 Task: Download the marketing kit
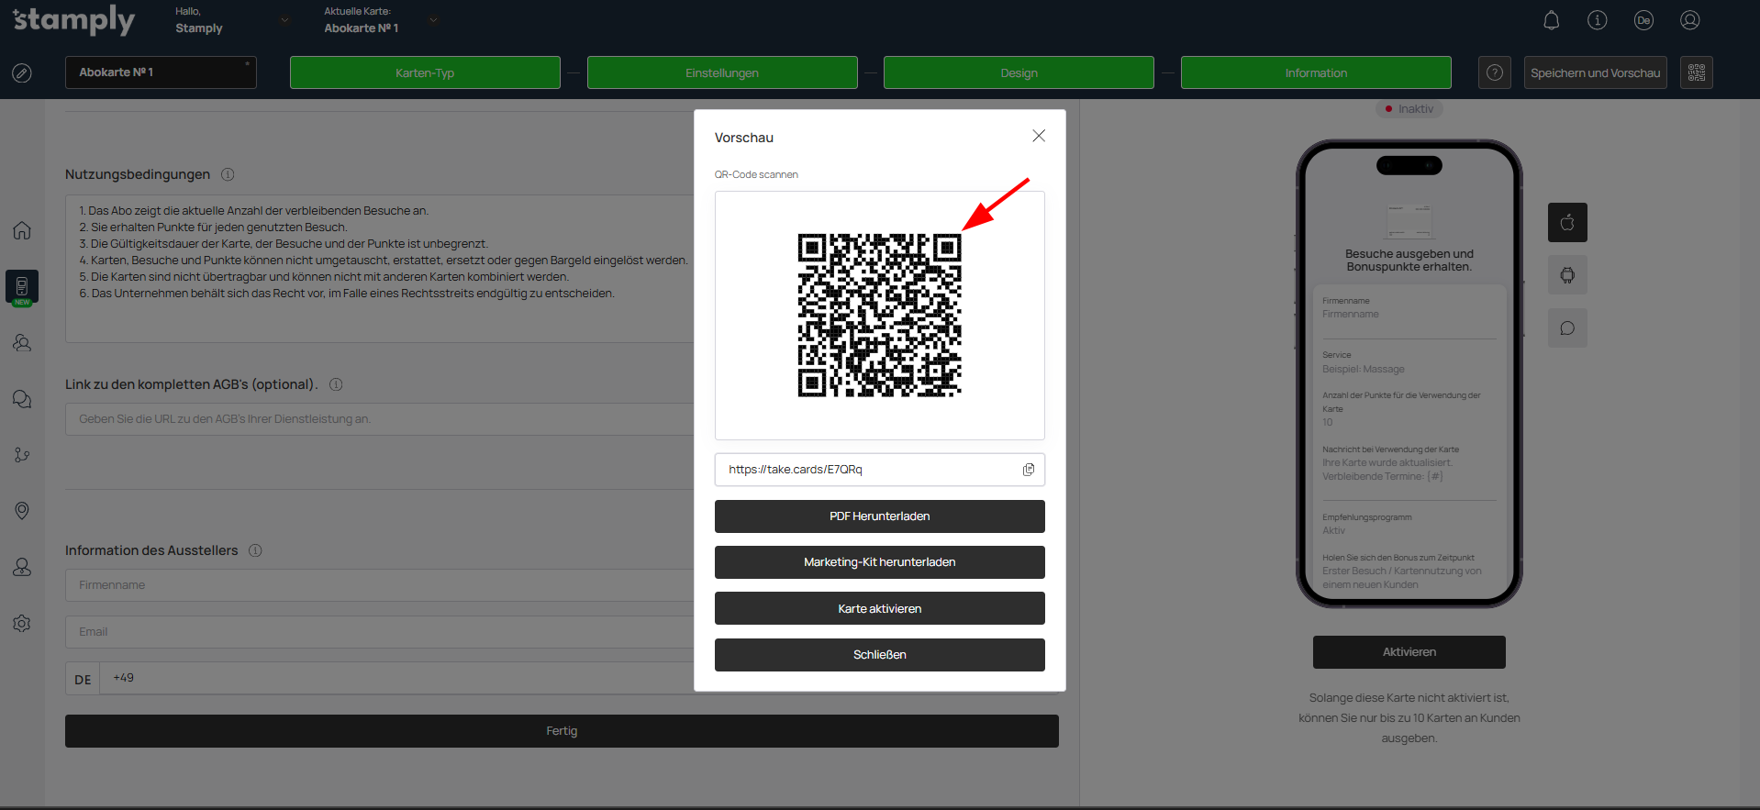[x=879, y=562]
